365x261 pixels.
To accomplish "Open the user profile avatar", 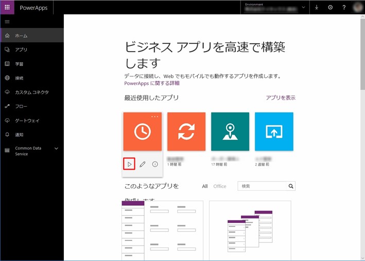I will [x=358, y=7].
